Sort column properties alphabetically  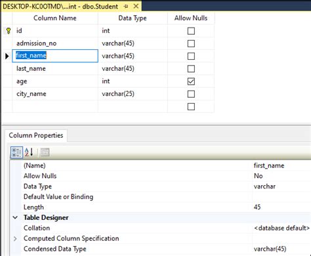pos(29,152)
